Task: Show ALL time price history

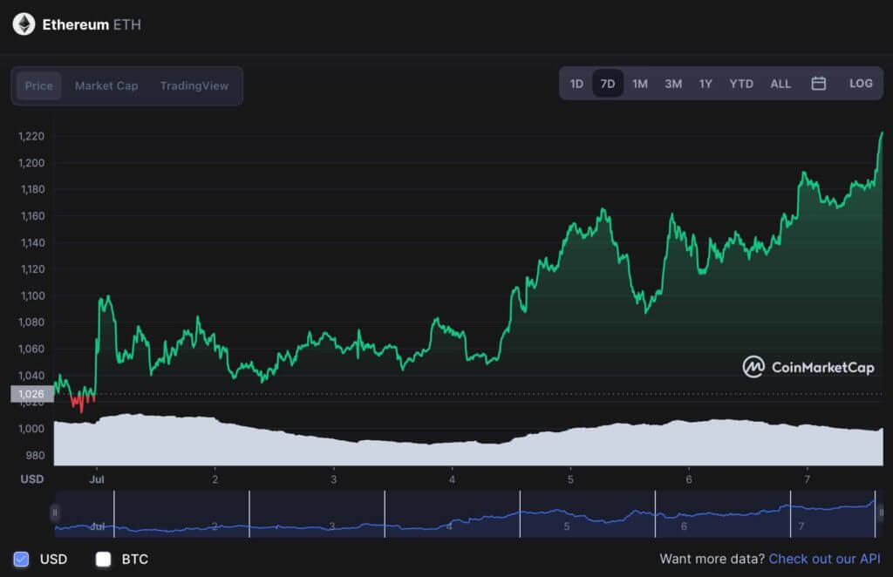Action: [781, 84]
